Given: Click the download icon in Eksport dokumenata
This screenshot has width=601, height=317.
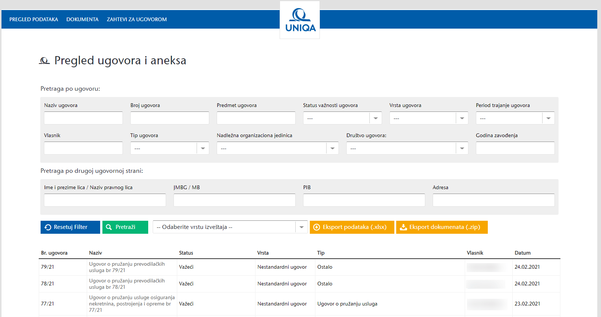Looking at the screenshot, I should coord(403,227).
